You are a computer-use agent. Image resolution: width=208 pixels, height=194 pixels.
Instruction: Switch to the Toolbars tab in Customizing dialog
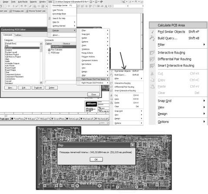[18, 35]
